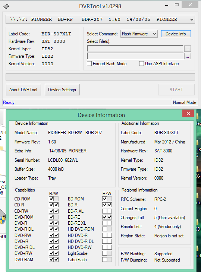Toggle BD-R XL read checkbox

[x=104, y=211]
